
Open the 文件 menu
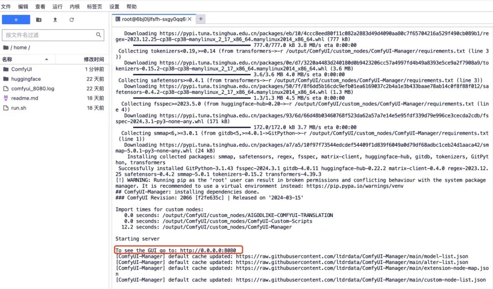click(5, 6)
